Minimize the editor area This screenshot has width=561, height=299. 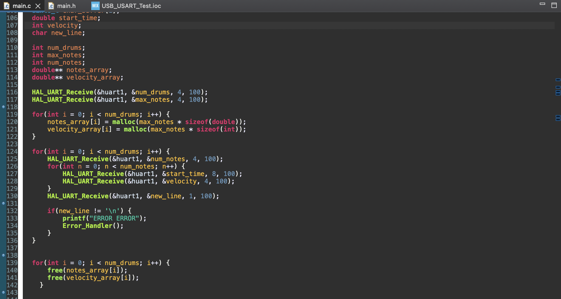542,4
